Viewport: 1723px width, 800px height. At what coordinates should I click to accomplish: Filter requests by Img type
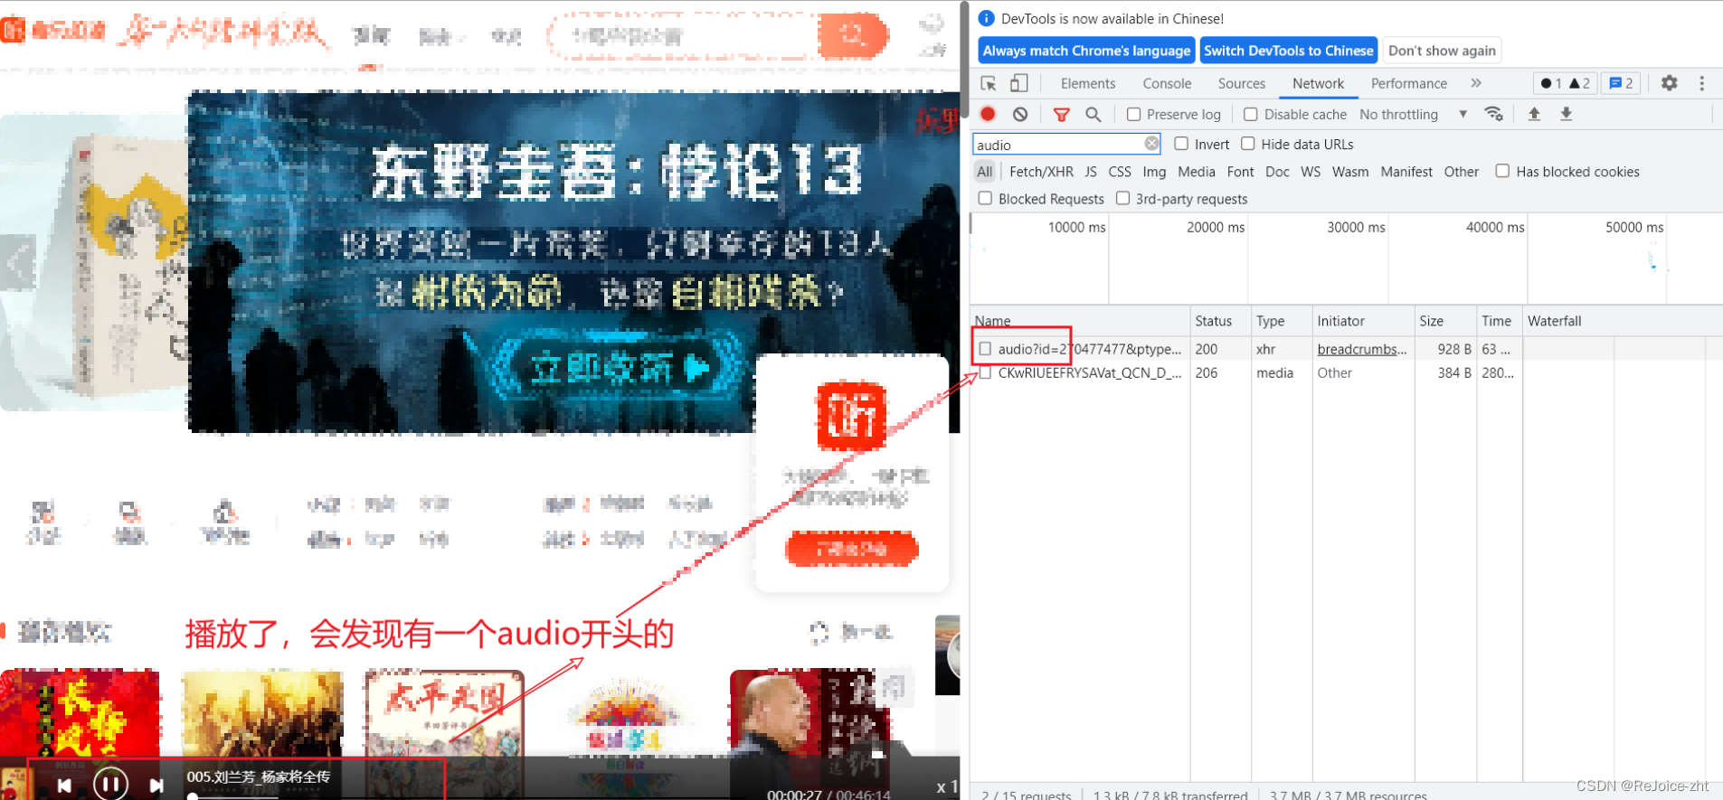click(x=1154, y=172)
